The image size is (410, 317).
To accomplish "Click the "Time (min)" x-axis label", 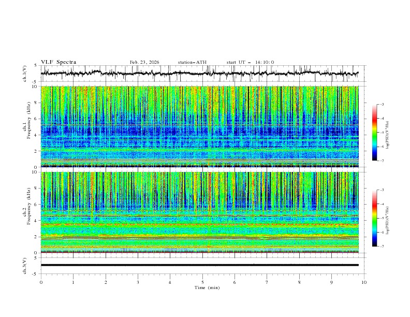I will tap(207, 287).
